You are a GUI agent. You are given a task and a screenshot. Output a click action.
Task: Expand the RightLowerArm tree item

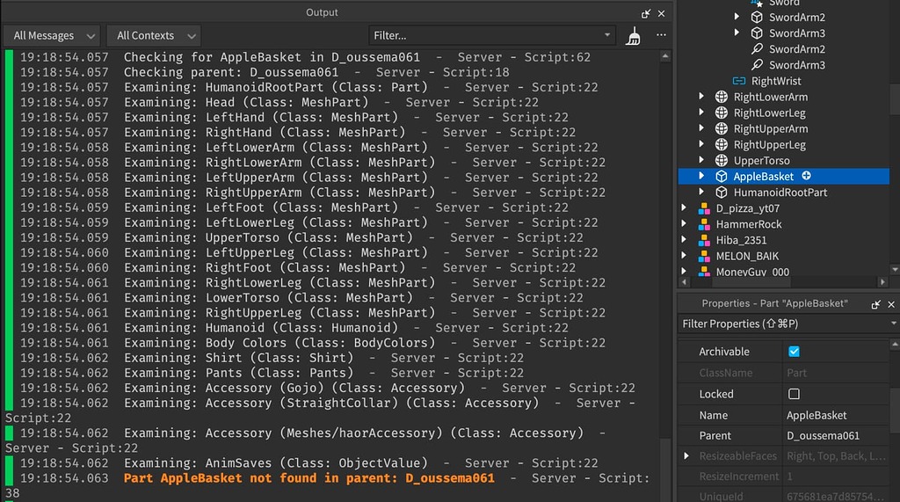tap(701, 97)
